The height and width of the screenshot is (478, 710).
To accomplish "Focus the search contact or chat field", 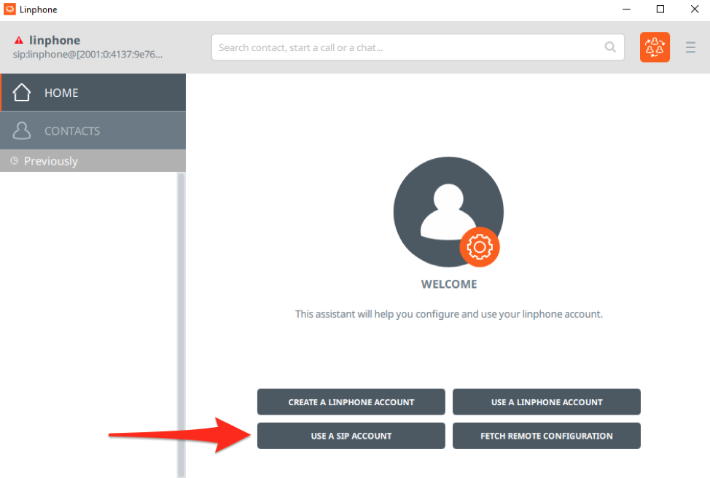I will tap(408, 47).
